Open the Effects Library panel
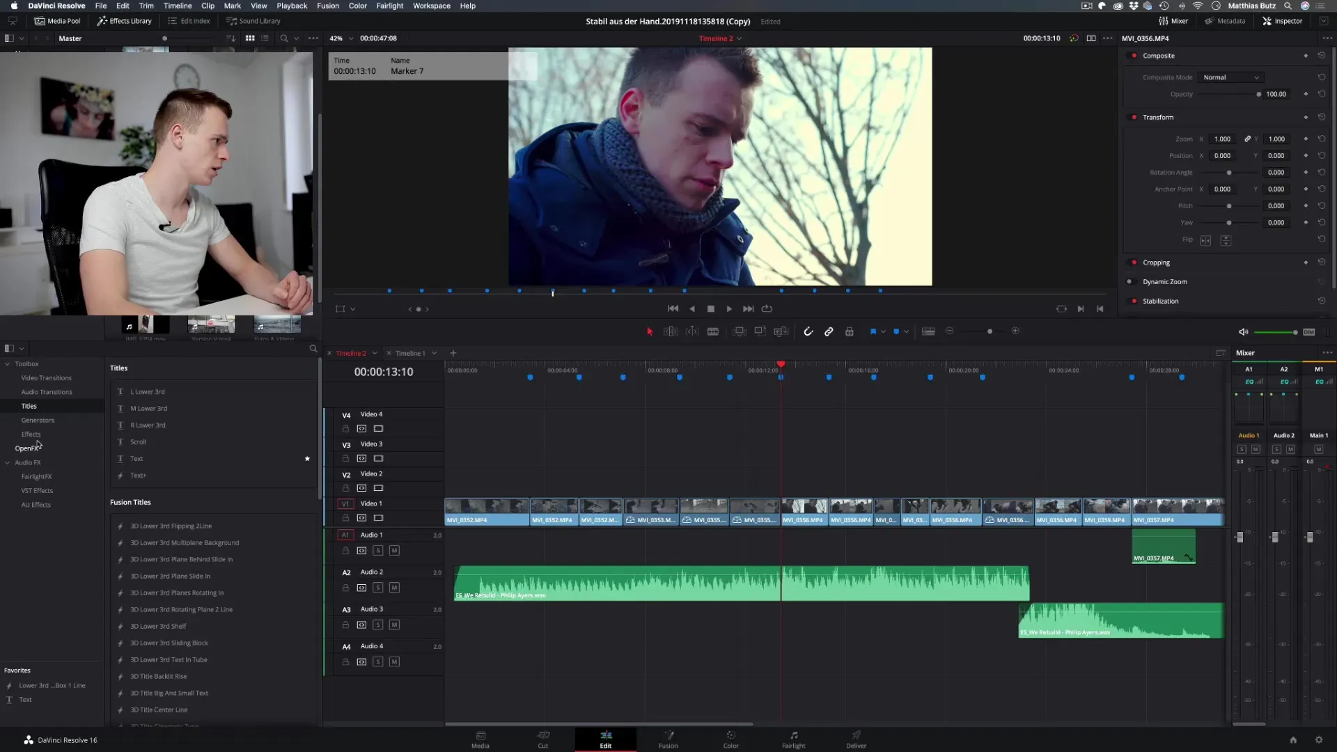Image resolution: width=1337 pixels, height=752 pixels. (x=124, y=21)
